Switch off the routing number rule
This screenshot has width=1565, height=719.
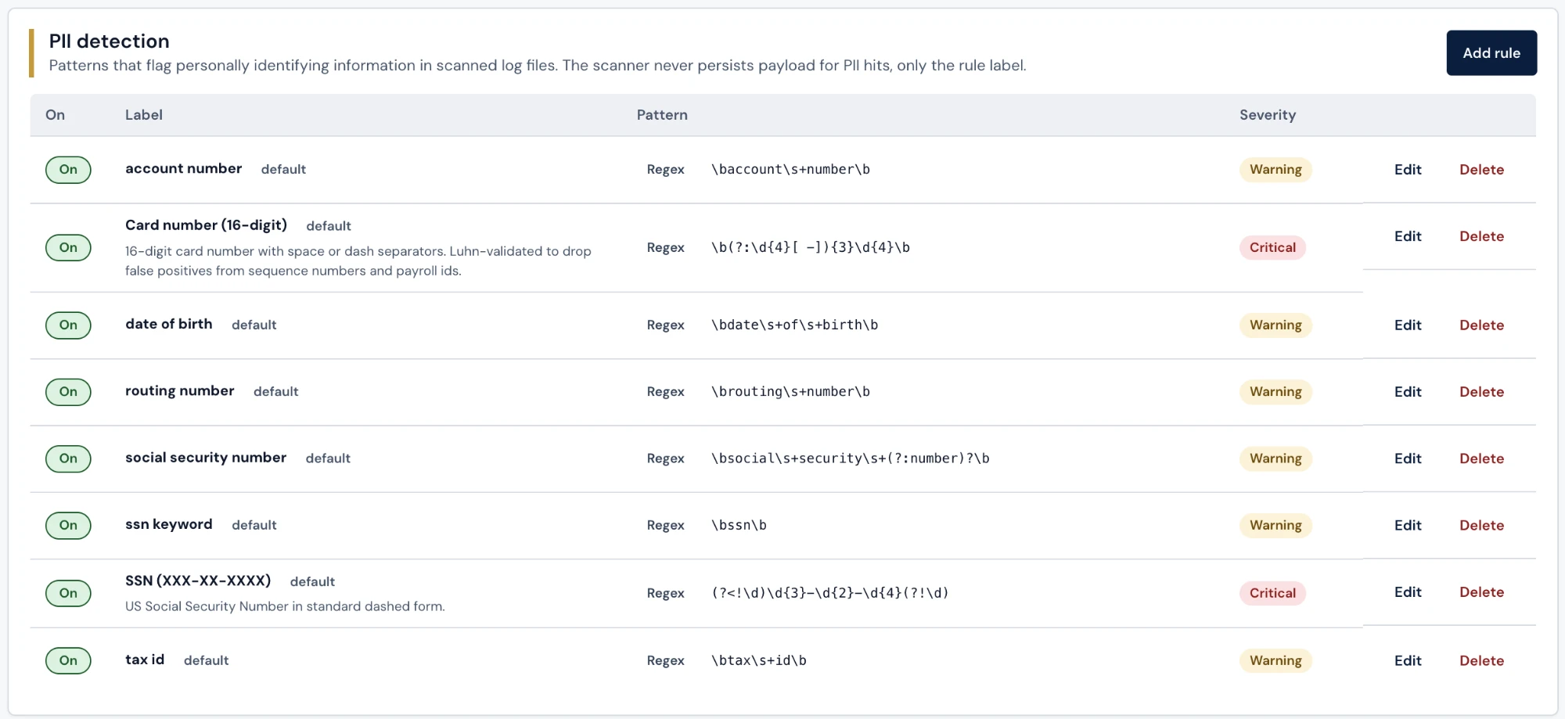[x=68, y=392]
